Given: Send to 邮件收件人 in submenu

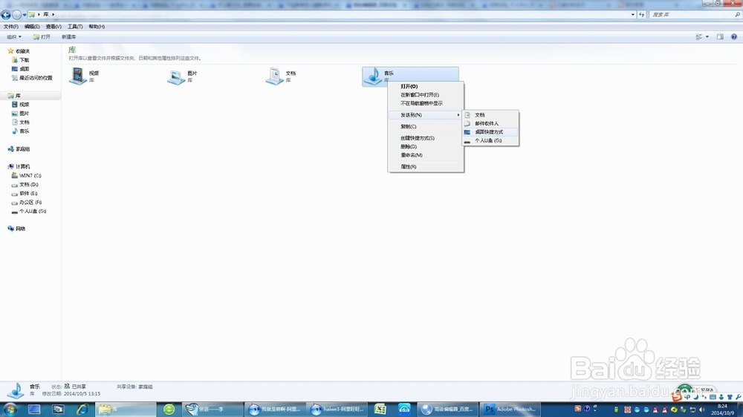Looking at the screenshot, I should [x=490, y=123].
